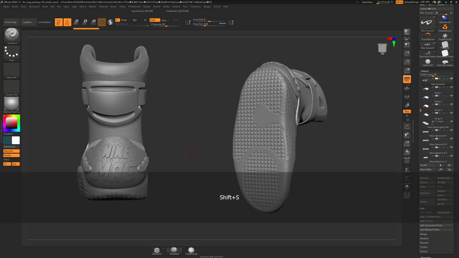Choose the Sphere3D tool
459x258 pixels.
(428, 62)
